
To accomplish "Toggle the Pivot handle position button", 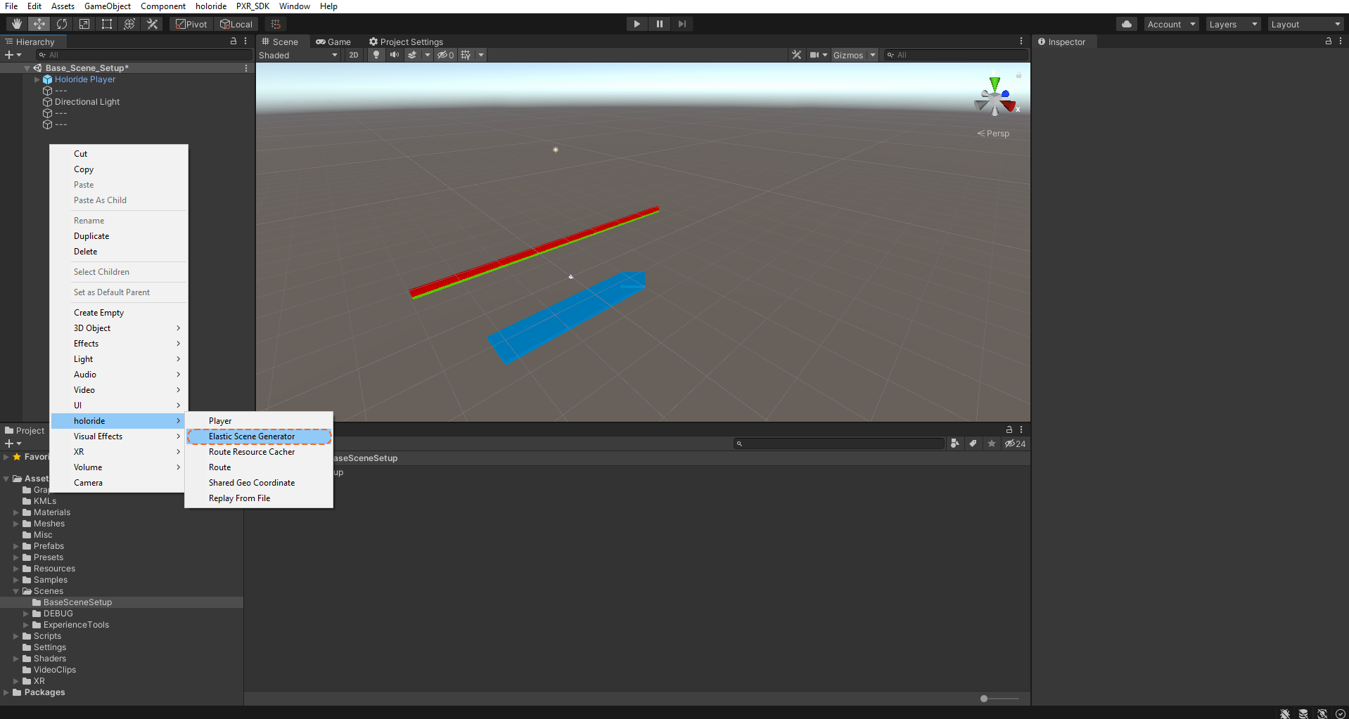I will tap(191, 24).
